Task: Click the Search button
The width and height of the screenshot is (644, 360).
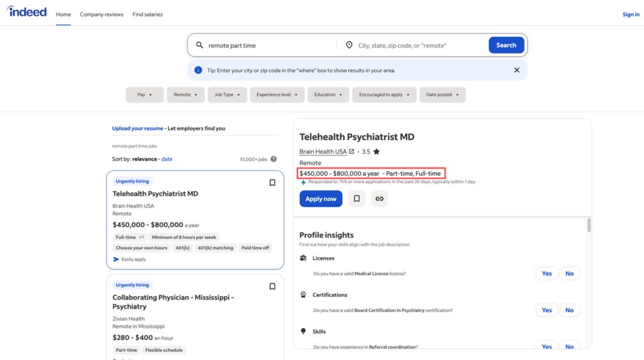Action: [x=506, y=45]
